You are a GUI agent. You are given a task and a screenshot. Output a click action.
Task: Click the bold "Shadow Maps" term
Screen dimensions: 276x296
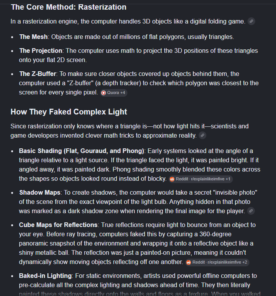(x=40, y=192)
